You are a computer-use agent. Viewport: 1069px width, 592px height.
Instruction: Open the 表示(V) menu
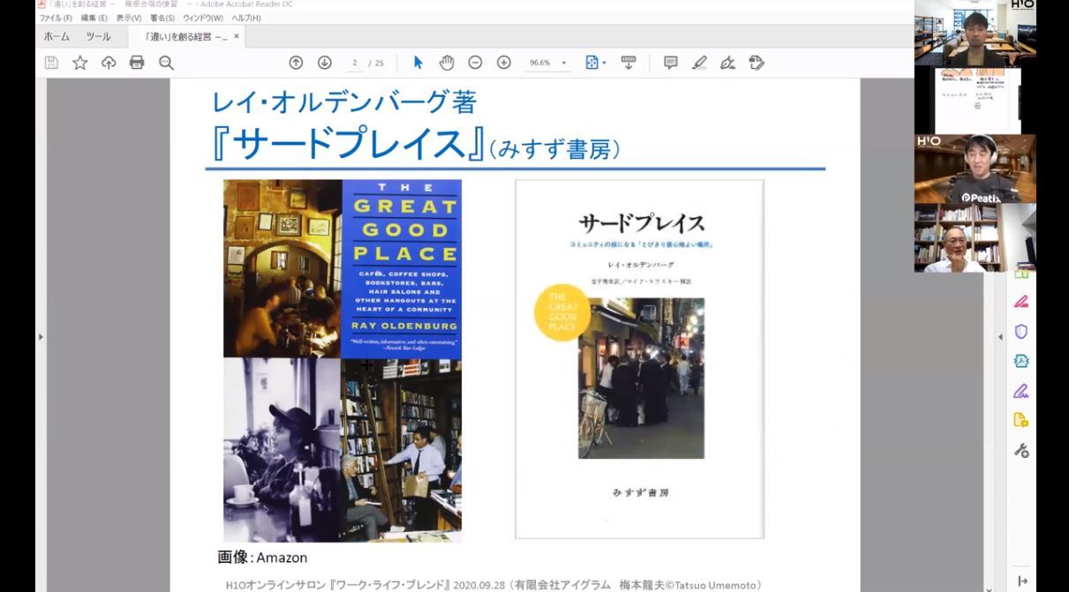coord(129,18)
